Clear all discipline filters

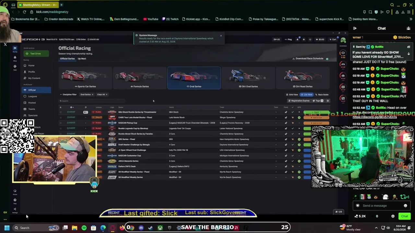pos(102,94)
